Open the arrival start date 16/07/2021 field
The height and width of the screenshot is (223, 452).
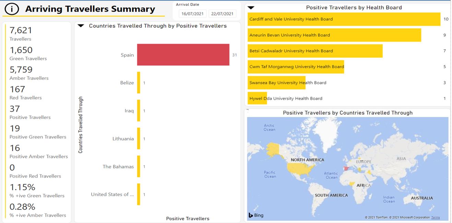coord(192,14)
